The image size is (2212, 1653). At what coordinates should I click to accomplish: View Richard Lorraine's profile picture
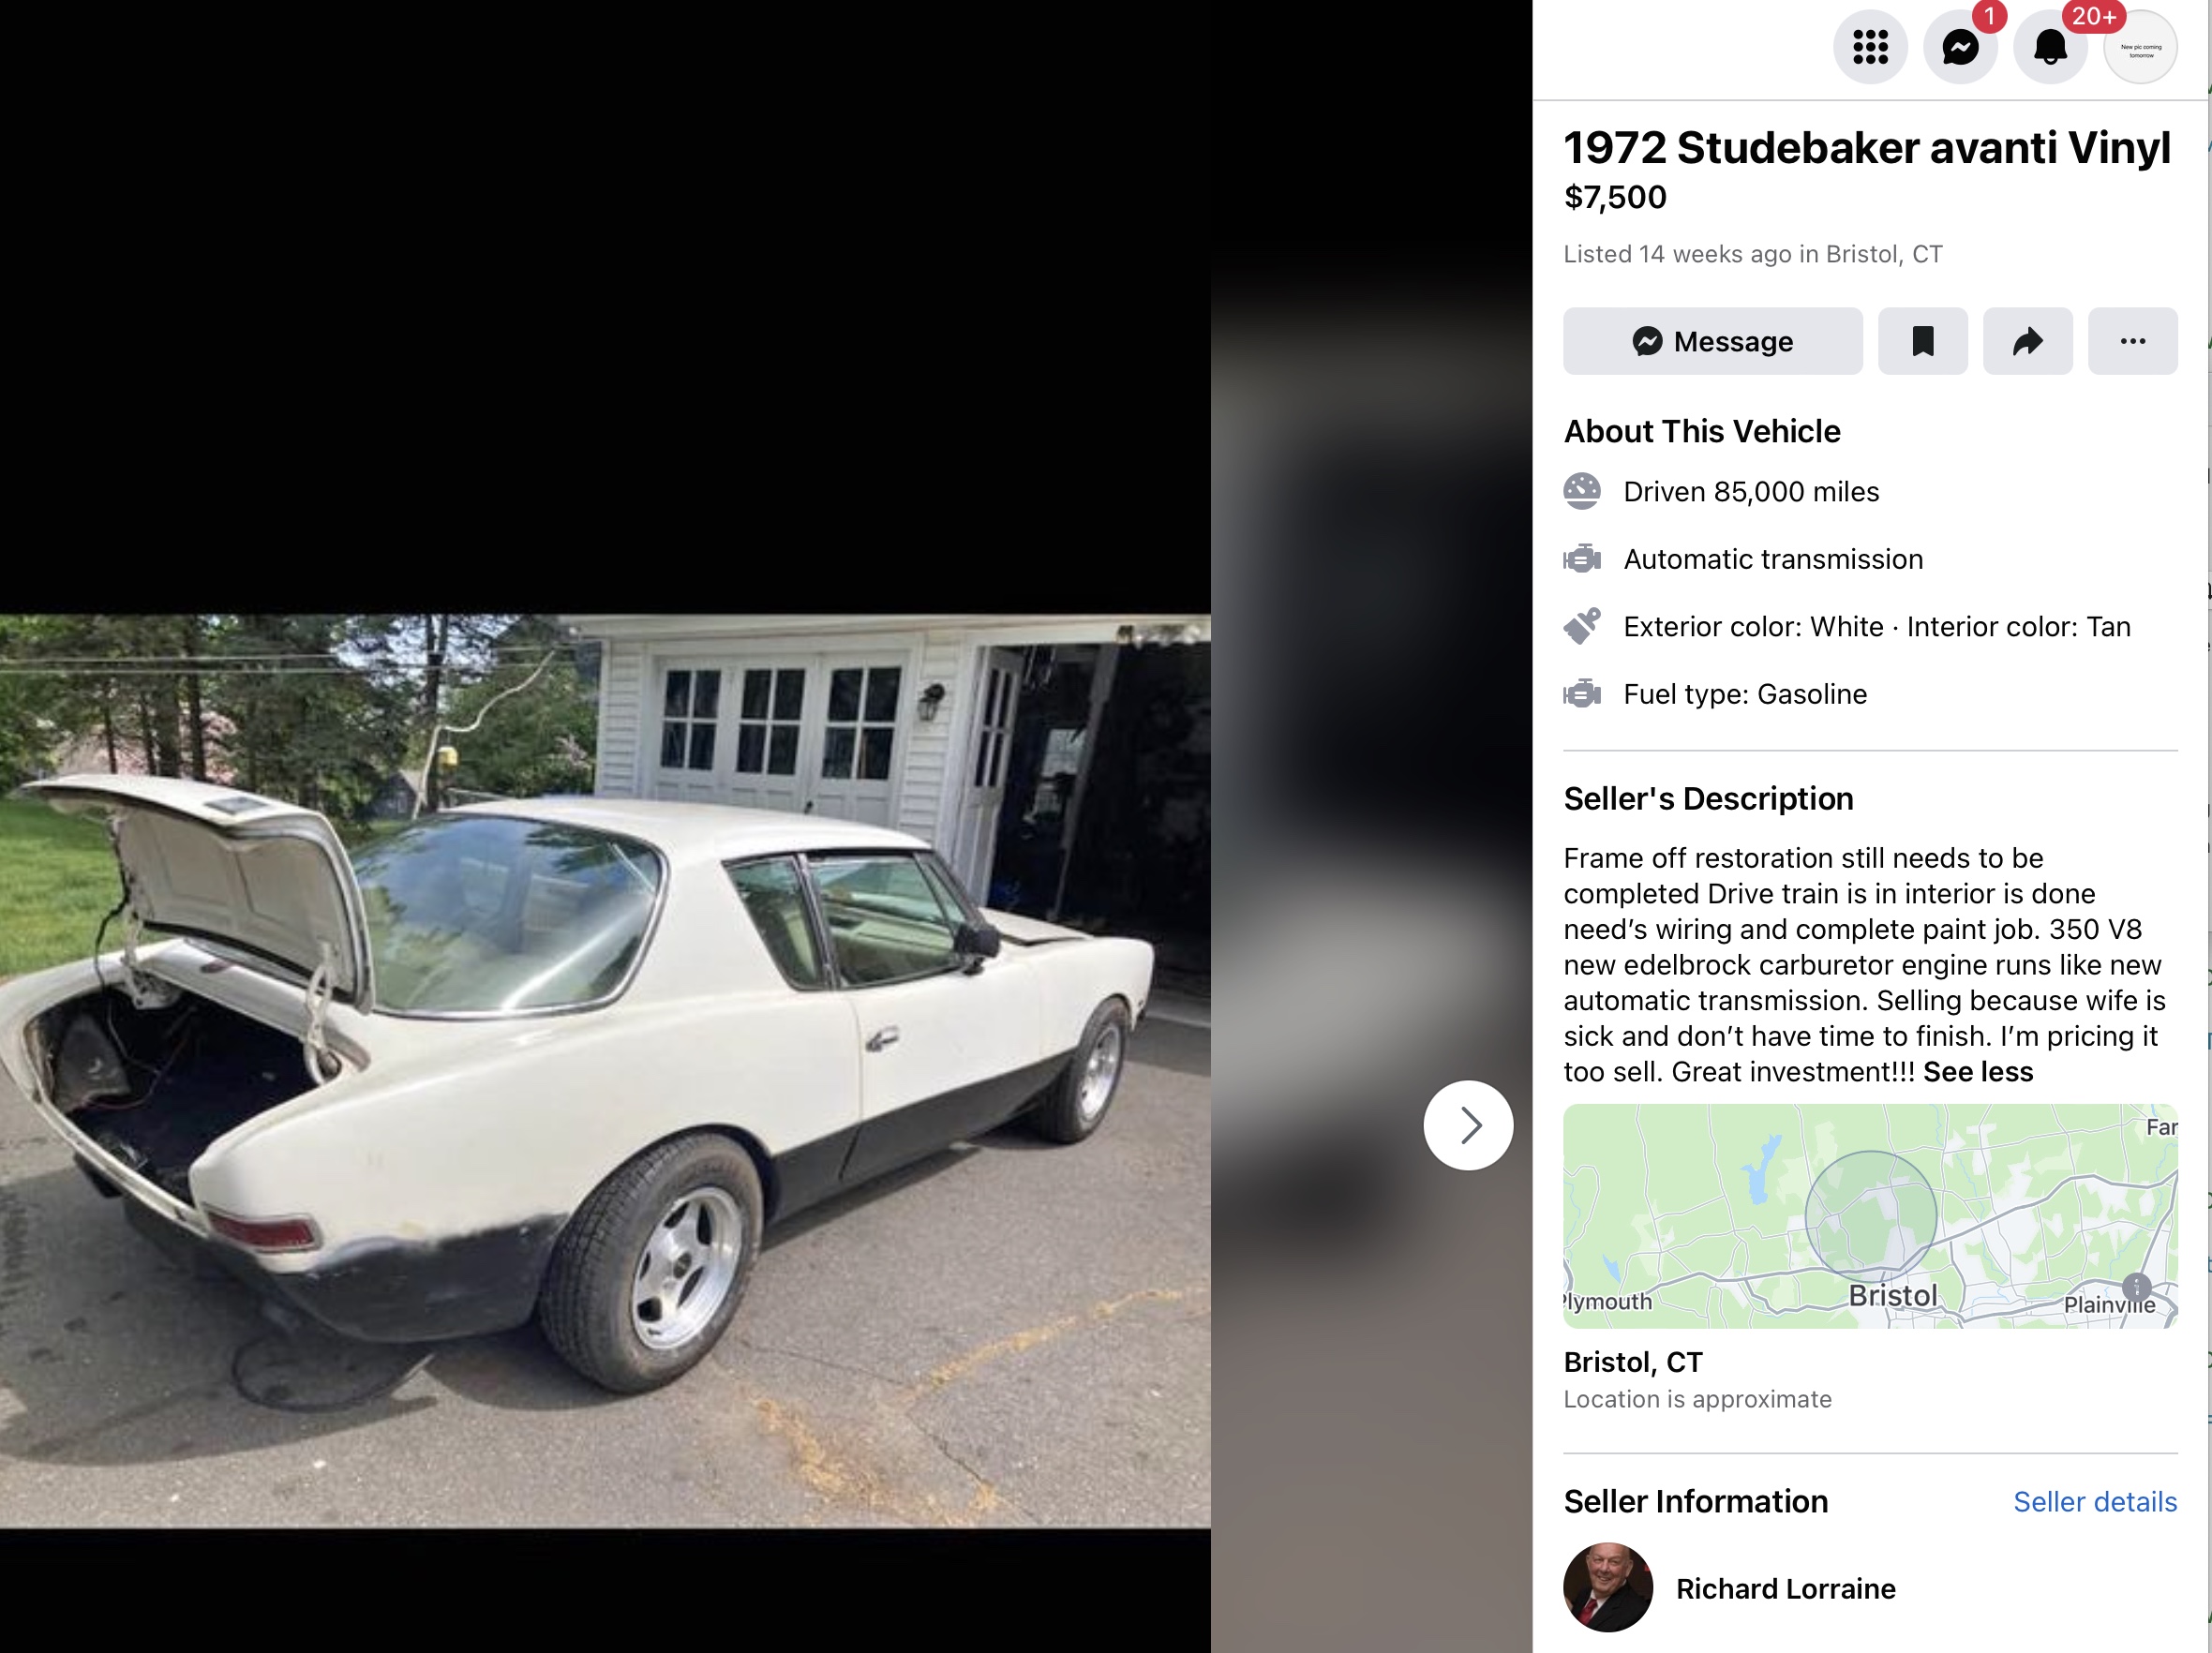tap(1608, 1587)
